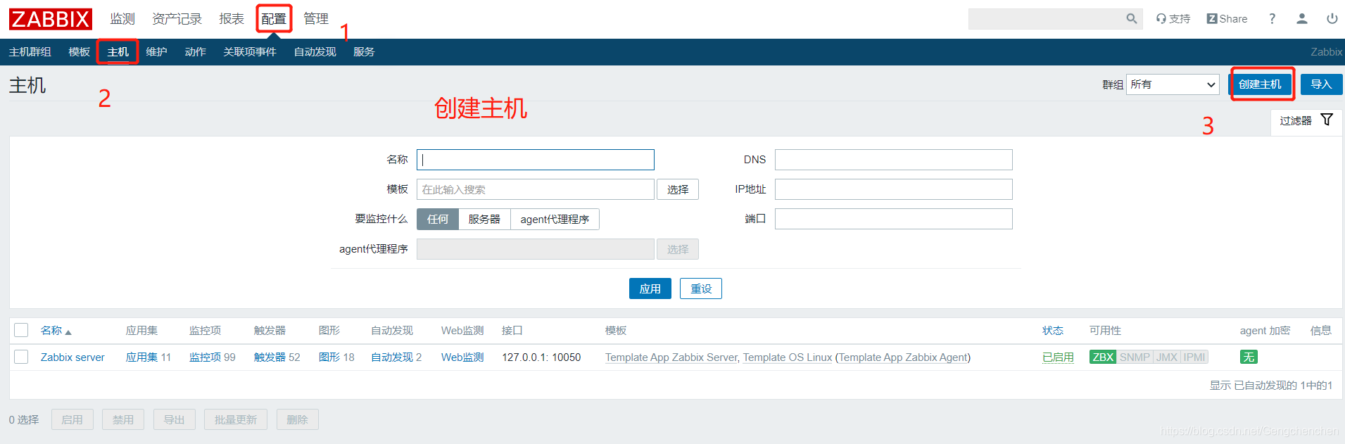Viewport: 1345px width, 444px height.
Task: Open the 管理 top menu
Action: (316, 19)
